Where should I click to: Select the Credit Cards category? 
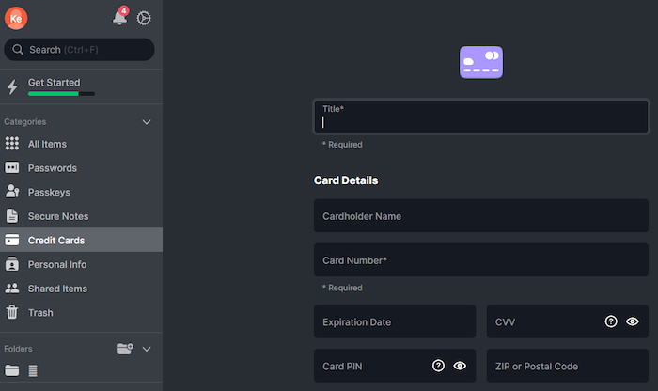click(x=82, y=240)
